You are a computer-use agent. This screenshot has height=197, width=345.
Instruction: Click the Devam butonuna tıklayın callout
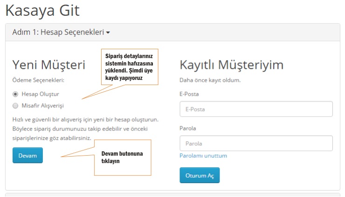123,158
